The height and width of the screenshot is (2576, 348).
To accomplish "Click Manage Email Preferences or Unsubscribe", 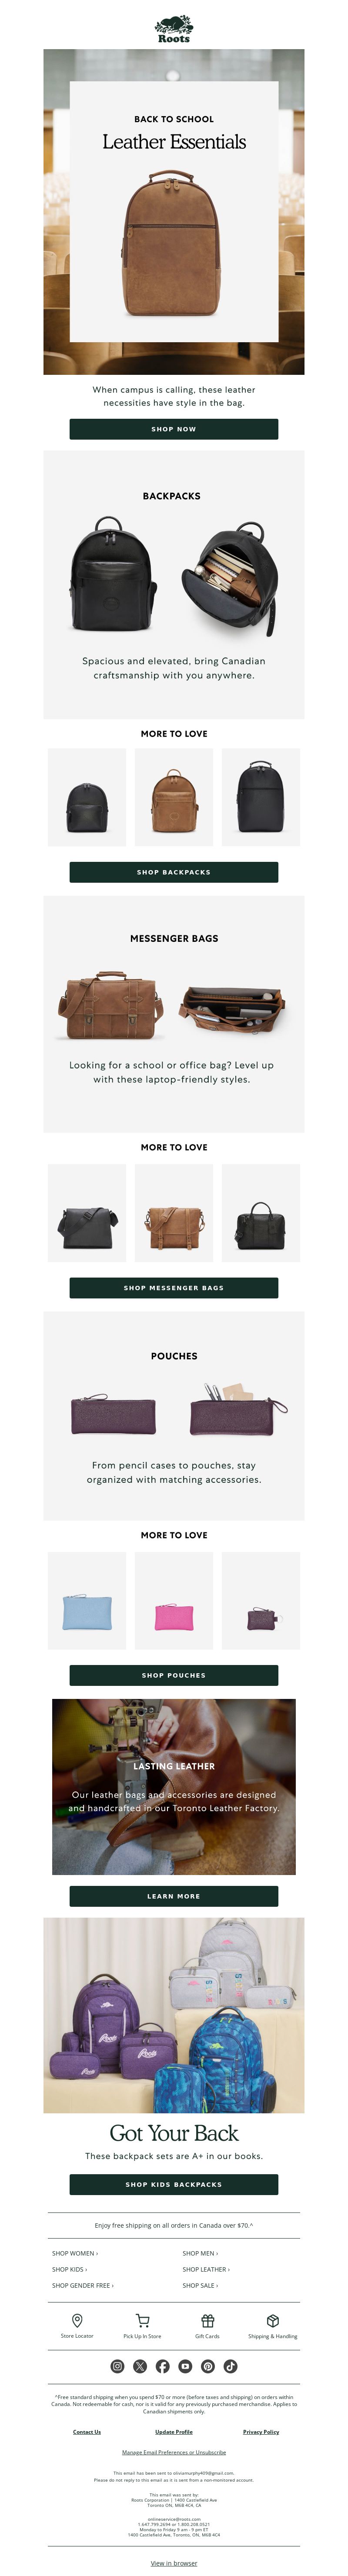I will click(x=174, y=2452).
